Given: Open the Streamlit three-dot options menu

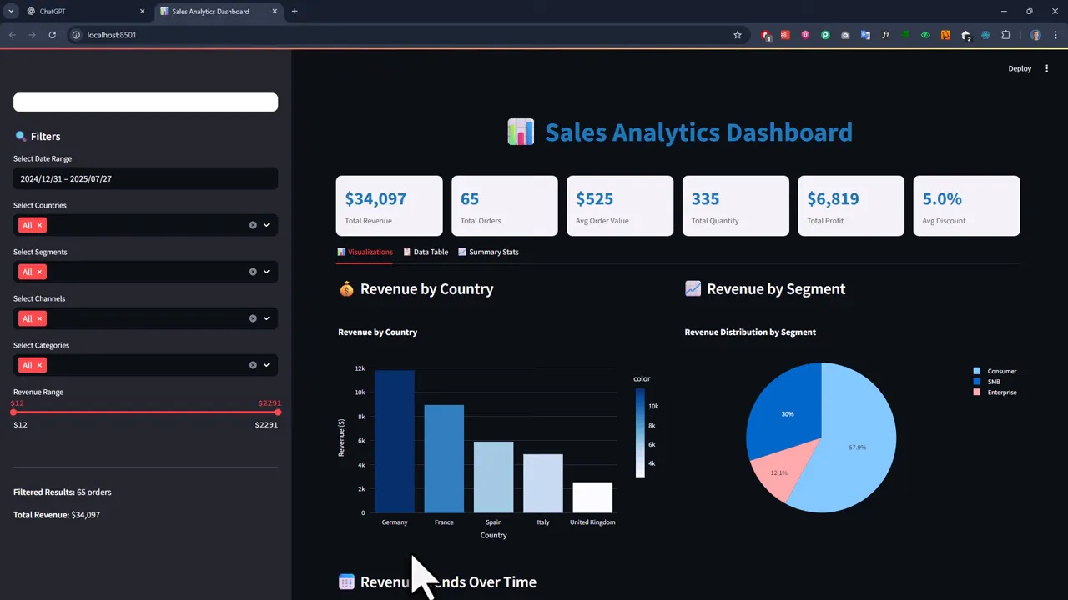Looking at the screenshot, I should click(x=1046, y=68).
